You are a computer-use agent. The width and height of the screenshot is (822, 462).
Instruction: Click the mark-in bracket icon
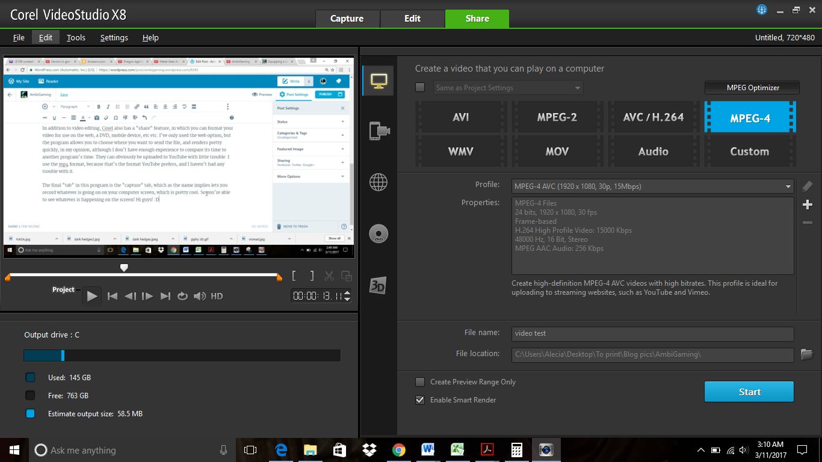[x=294, y=276]
